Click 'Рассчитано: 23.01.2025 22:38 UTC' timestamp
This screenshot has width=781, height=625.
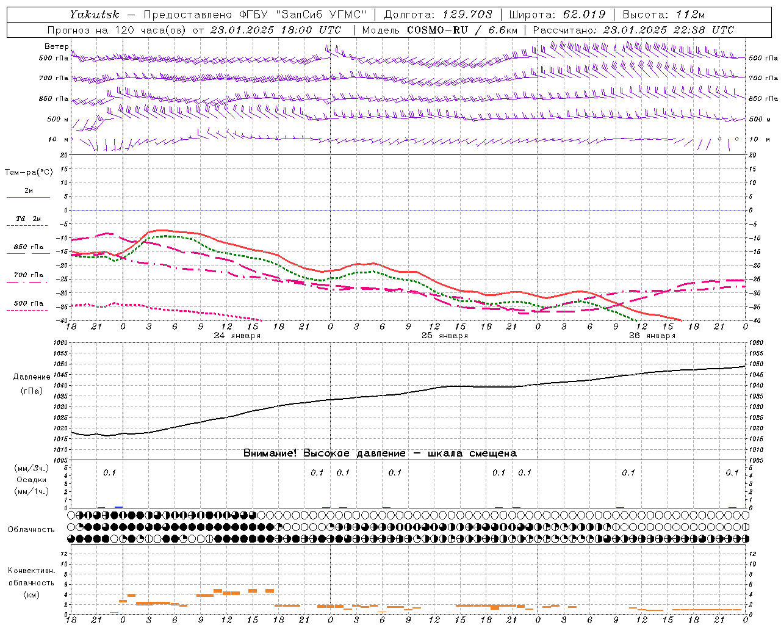[x=633, y=30]
